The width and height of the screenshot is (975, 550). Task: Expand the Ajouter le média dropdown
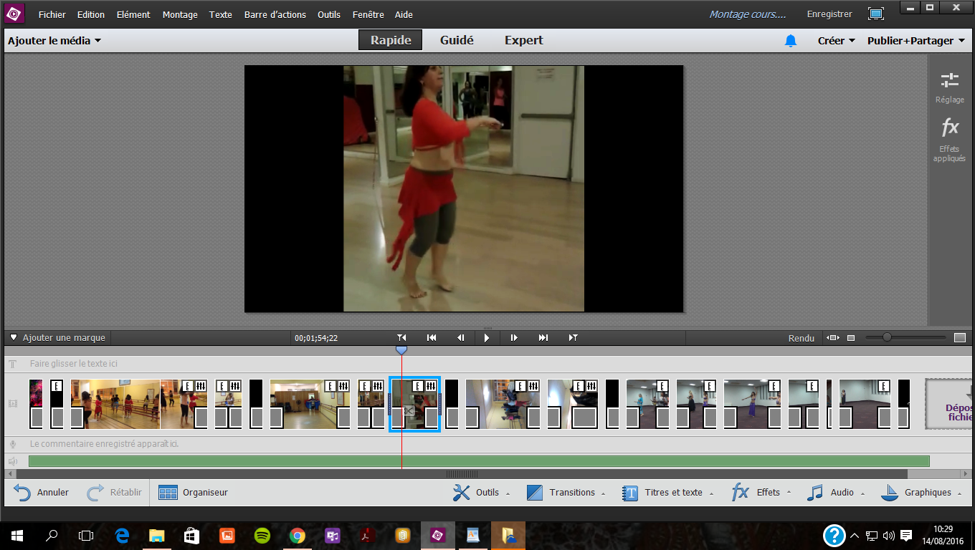pyautogui.click(x=54, y=41)
